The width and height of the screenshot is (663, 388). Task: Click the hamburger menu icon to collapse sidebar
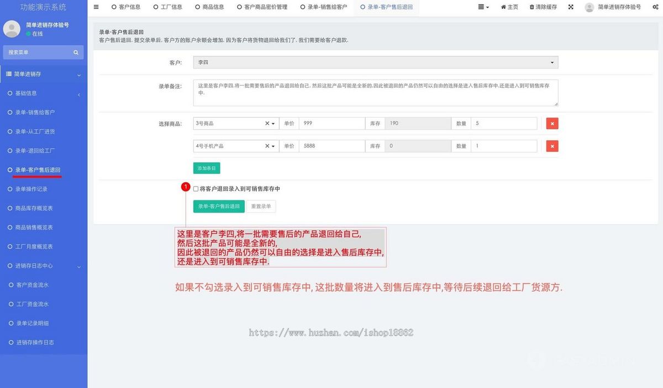(96, 7)
